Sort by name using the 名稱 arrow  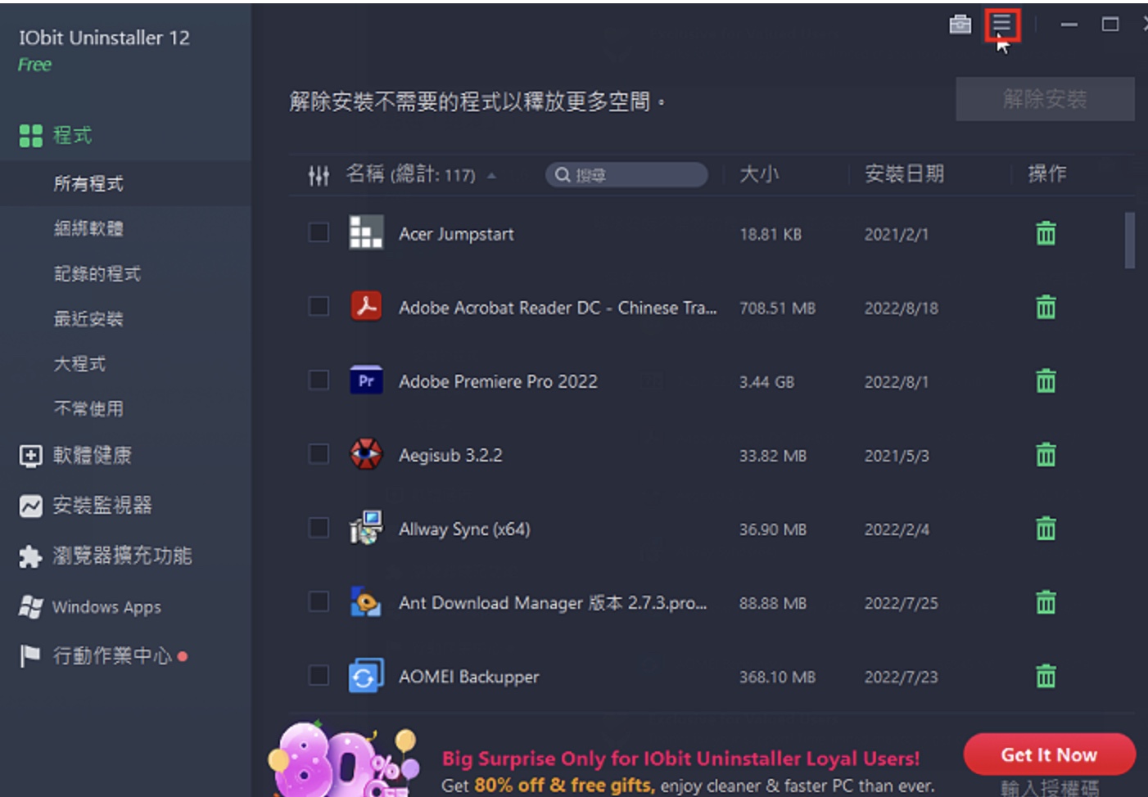point(491,175)
